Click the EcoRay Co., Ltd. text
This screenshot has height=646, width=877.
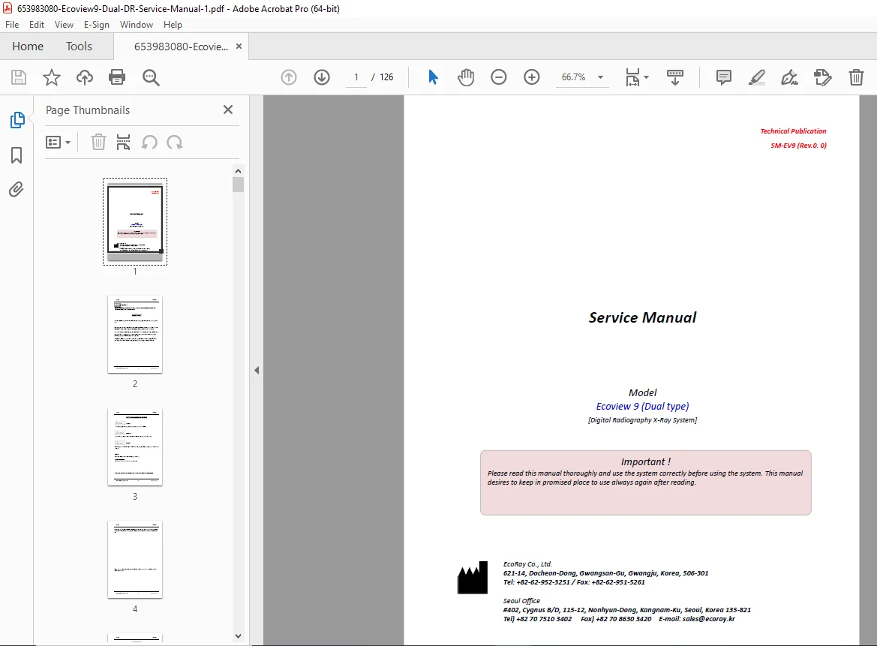coord(527,564)
